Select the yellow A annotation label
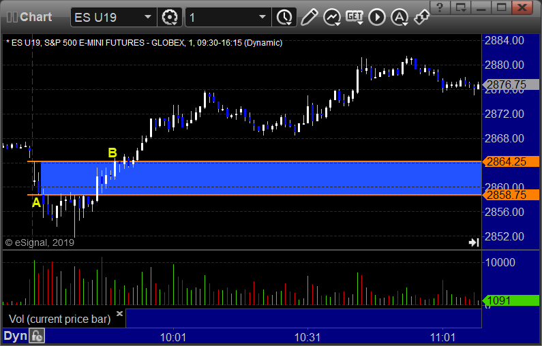 tap(36, 203)
